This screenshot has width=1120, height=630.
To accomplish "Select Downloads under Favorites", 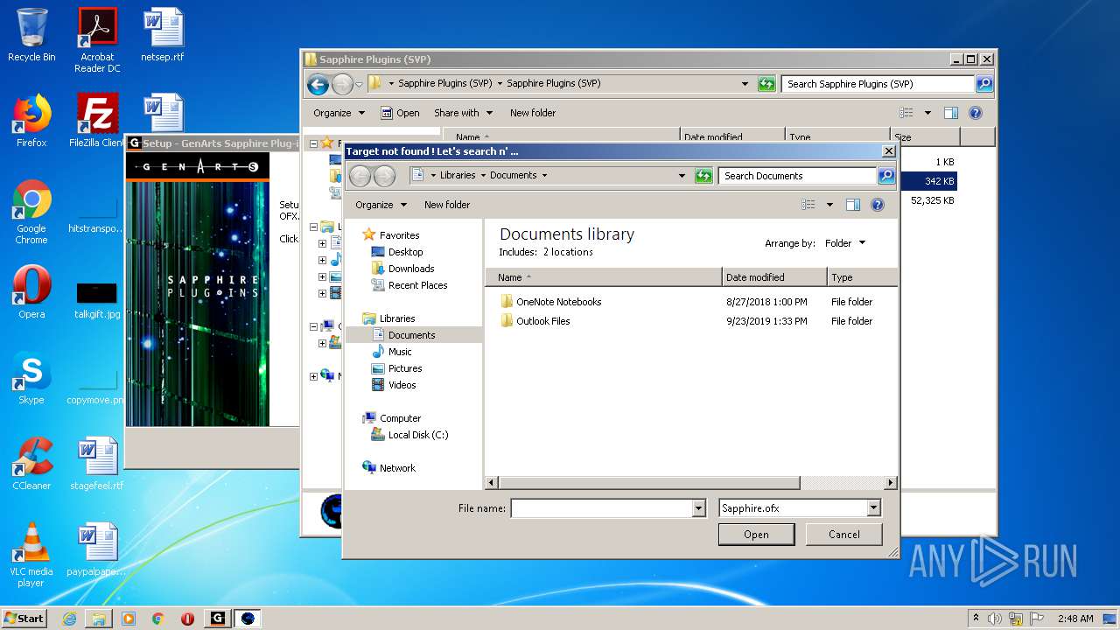I will [411, 269].
